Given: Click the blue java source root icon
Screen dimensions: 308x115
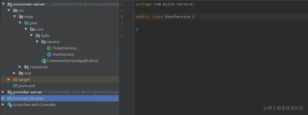Looking at the screenshot, I should [x=27, y=23].
